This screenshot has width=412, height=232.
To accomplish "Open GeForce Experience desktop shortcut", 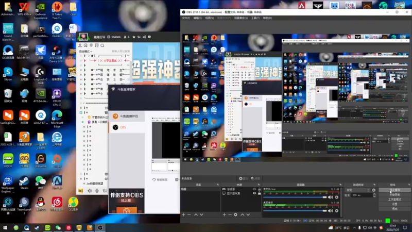I will click(x=41, y=11).
